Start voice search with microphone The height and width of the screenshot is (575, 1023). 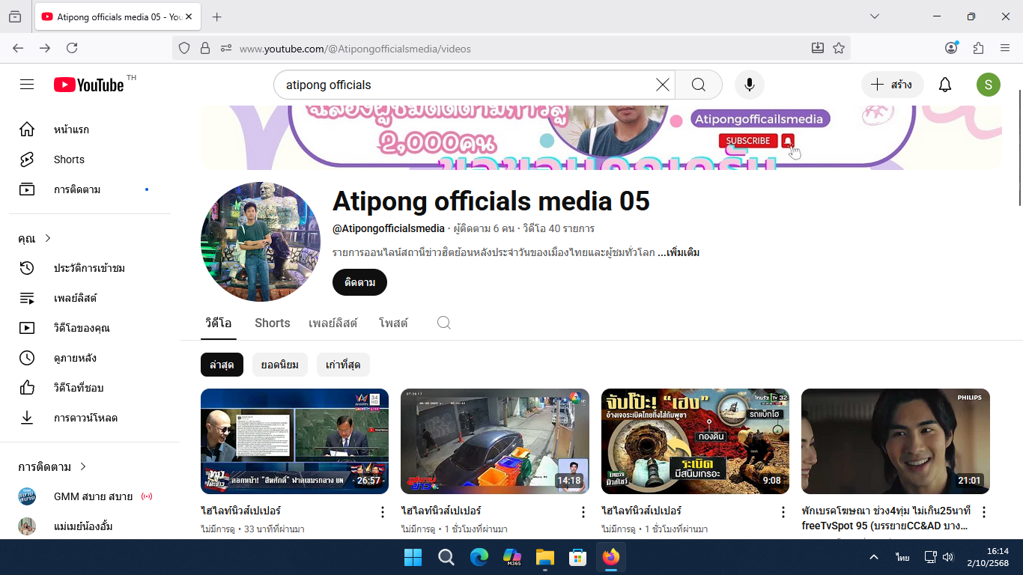point(750,85)
